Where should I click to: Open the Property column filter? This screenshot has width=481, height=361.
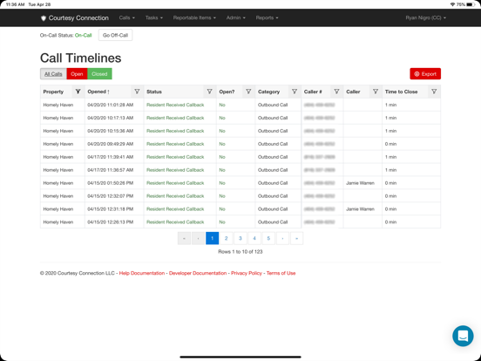click(x=78, y=92)
